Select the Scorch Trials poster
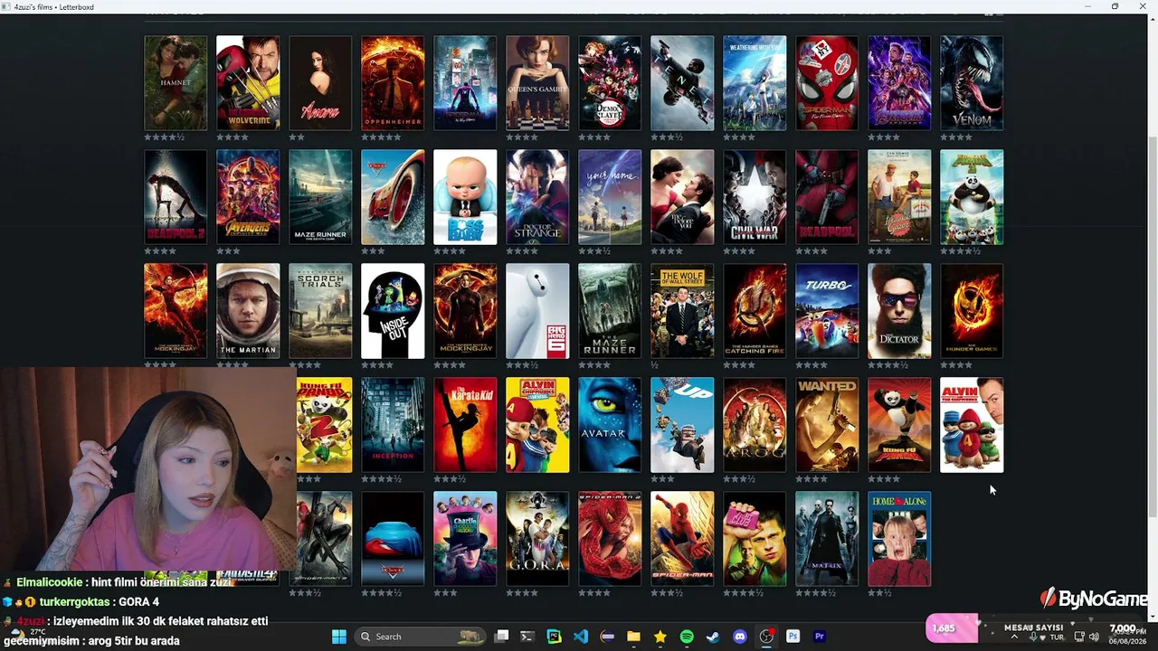 [x=320, y=311]
